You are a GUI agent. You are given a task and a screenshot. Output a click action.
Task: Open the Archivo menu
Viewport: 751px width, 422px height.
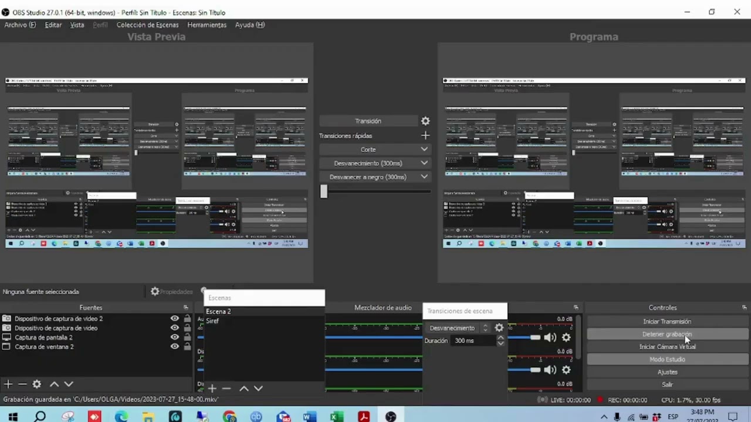click(x=20, y=25)
